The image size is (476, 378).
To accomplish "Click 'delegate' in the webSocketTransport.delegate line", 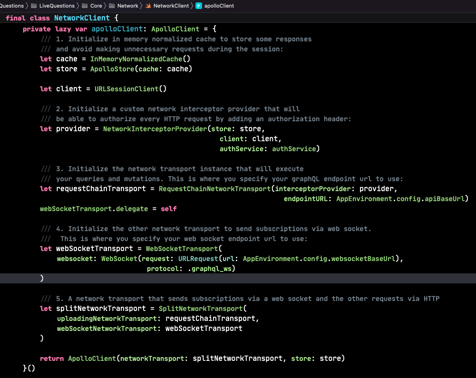I will pos(132,209).
